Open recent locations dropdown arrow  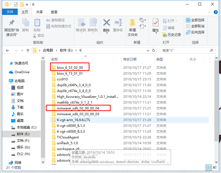click(x=22, y=51)
